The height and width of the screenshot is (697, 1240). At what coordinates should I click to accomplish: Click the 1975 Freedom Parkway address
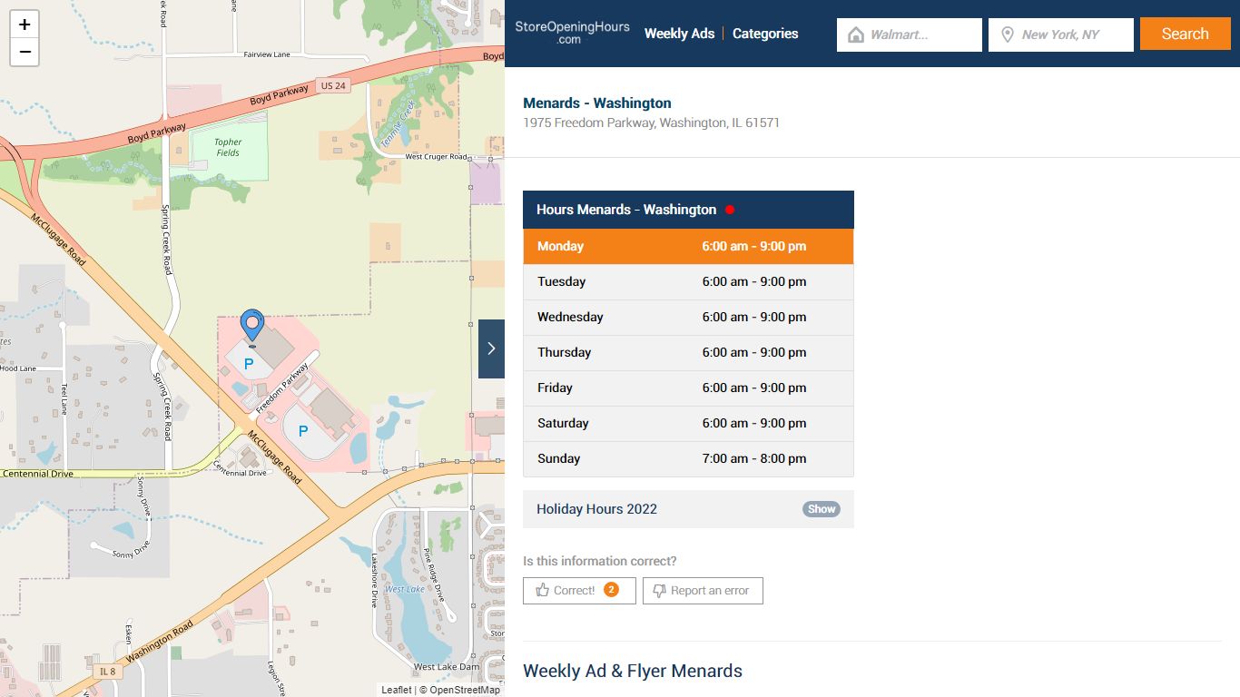[x=651, y=123]
